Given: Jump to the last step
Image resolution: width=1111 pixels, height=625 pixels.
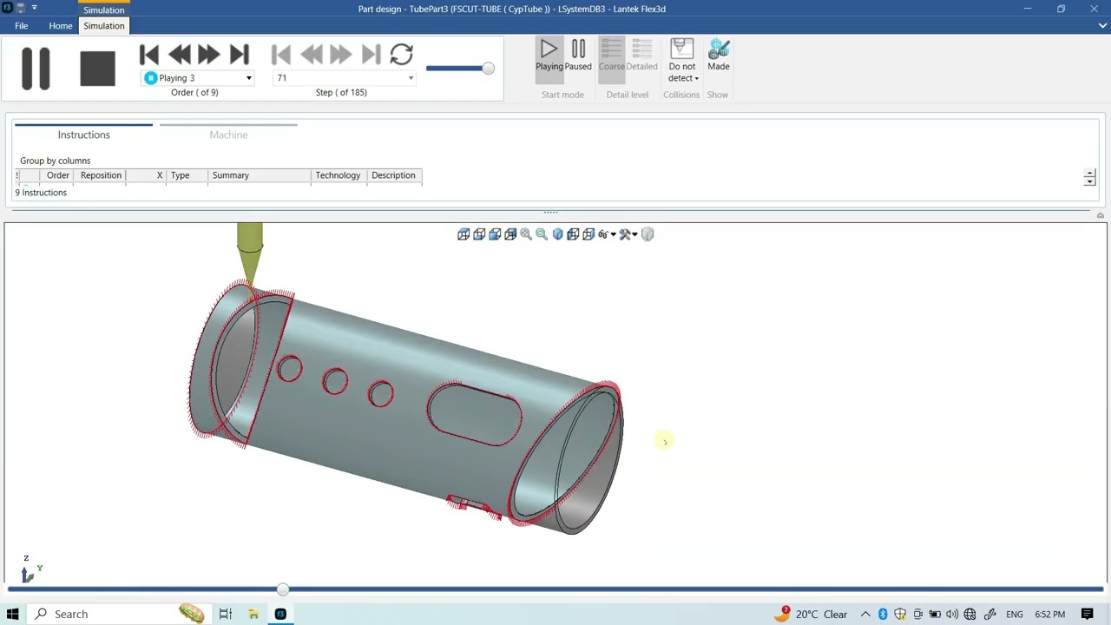Looking at the screenshot, I should point(371,55).
